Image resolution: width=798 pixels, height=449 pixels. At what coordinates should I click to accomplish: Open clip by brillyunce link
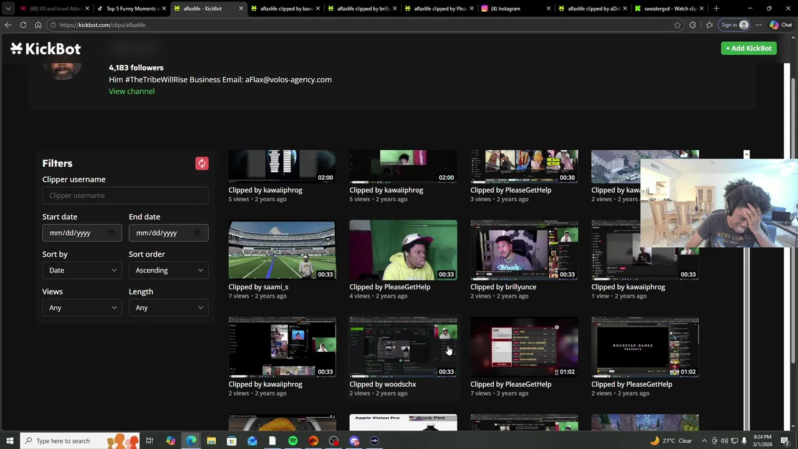pos(503,287)
